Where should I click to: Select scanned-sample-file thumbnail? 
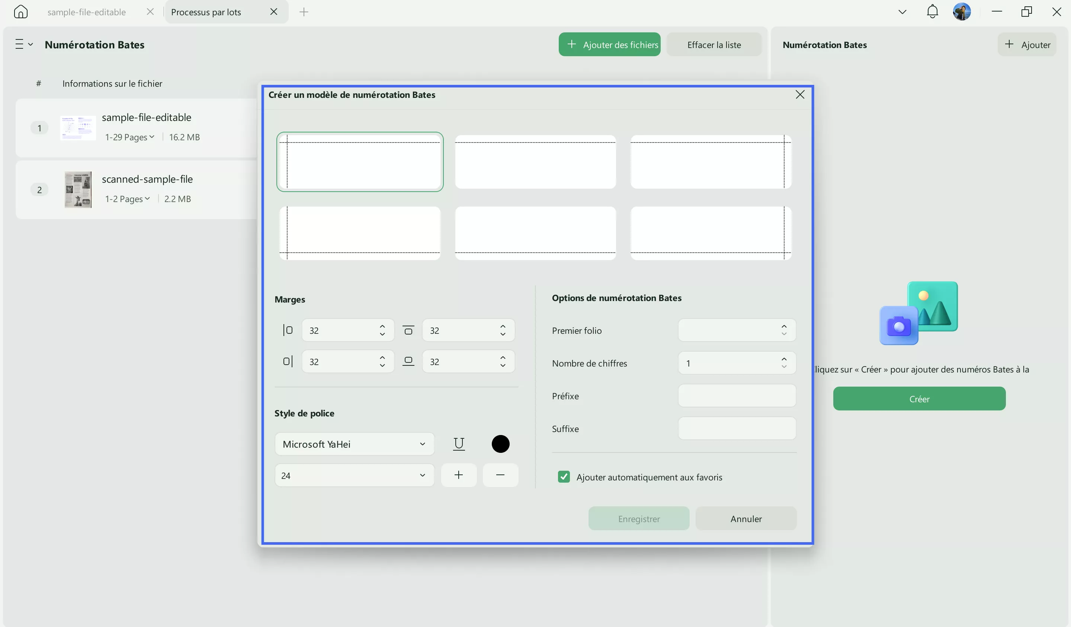click(x=78, y=189)
